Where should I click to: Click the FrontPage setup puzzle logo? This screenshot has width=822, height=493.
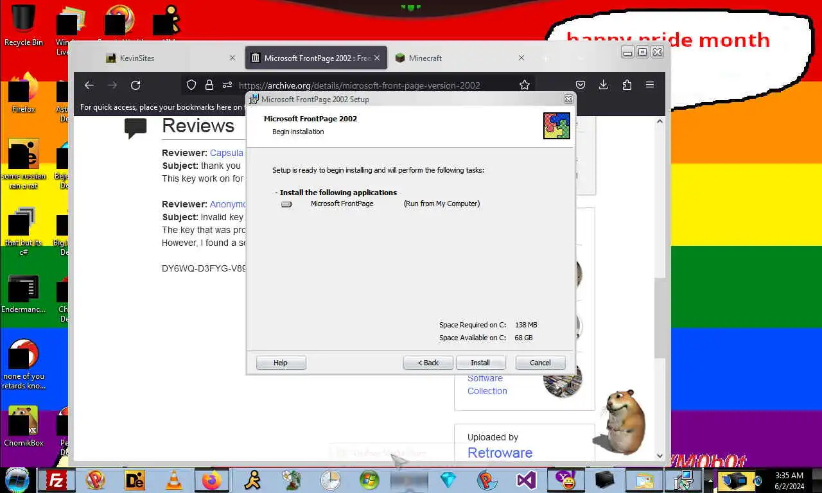[556, 126]
